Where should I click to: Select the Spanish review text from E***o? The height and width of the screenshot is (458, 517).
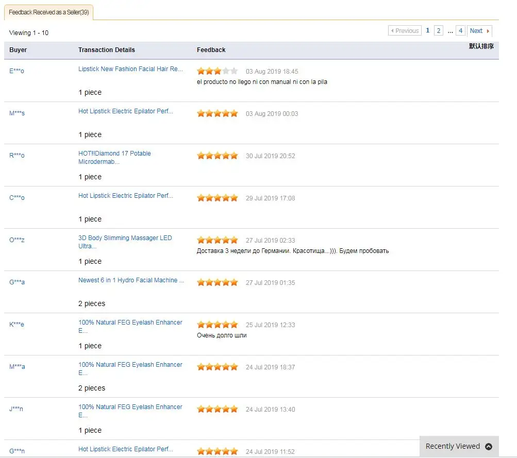(262, 82)
